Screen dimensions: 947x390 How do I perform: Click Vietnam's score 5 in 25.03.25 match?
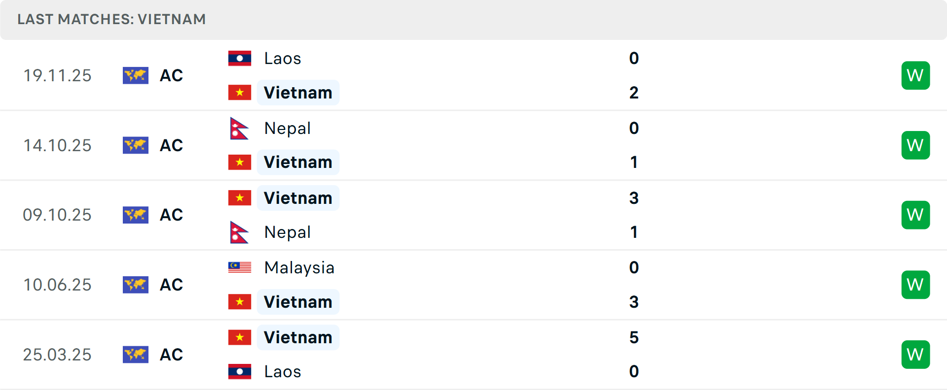point(634,337)
